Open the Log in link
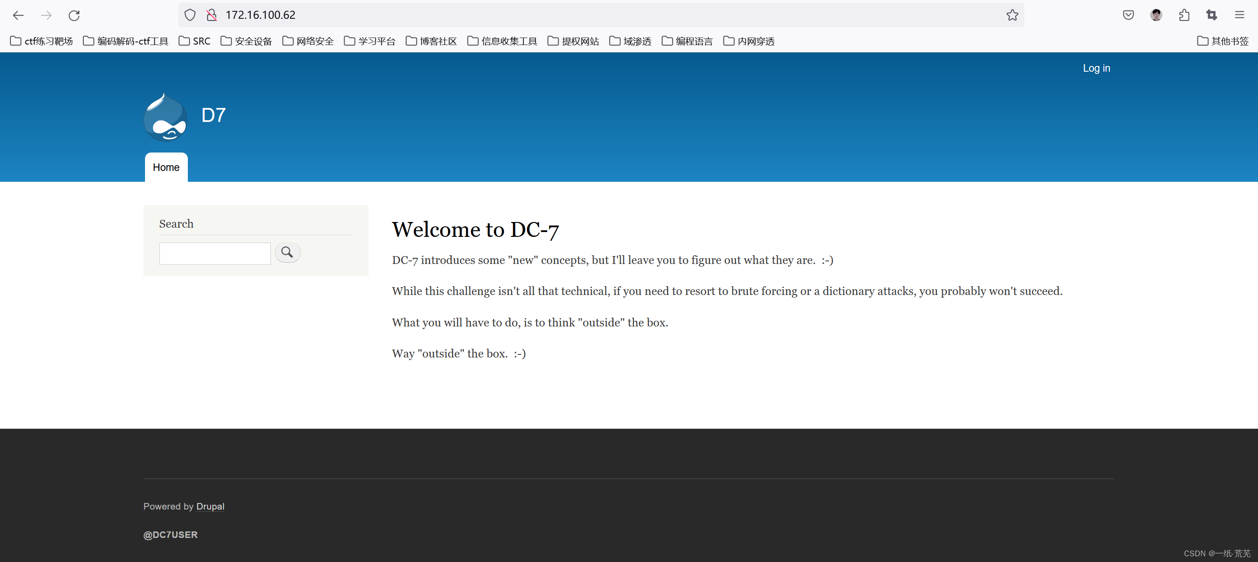This screenshot has height=562, width=1258. point(1096,68)
